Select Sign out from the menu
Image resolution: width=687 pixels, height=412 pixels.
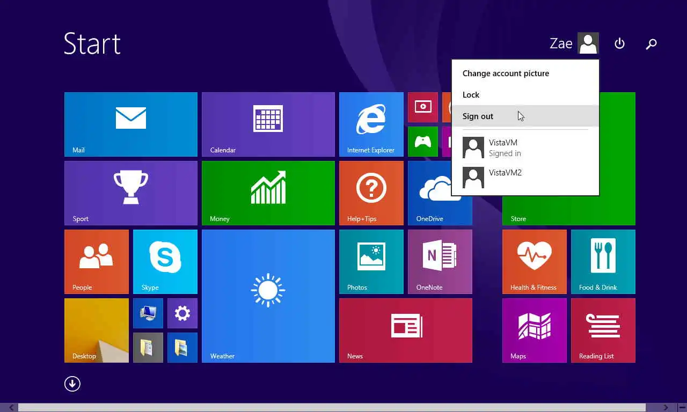(525, 116)
